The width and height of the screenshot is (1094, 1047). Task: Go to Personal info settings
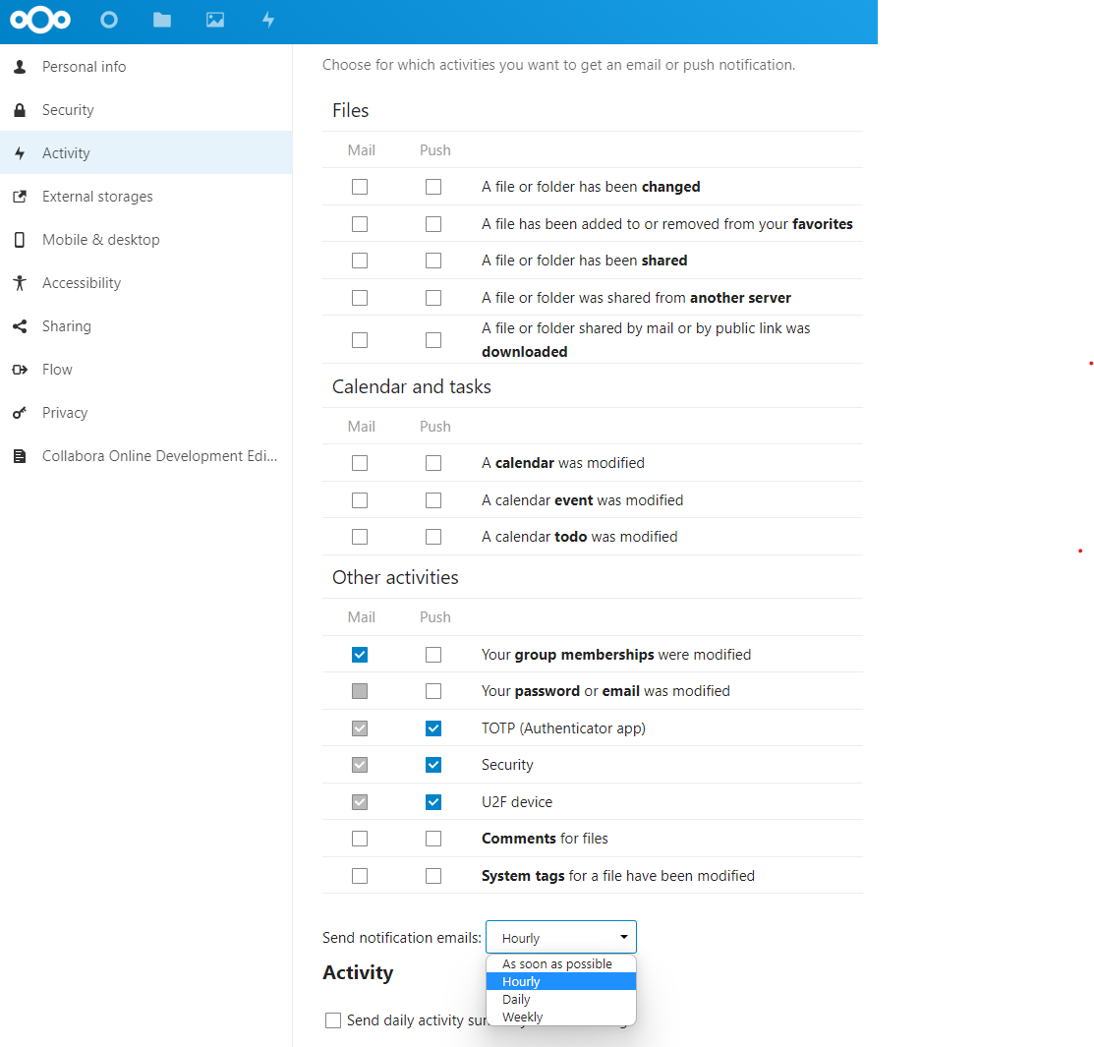click(x=145, y=66)
